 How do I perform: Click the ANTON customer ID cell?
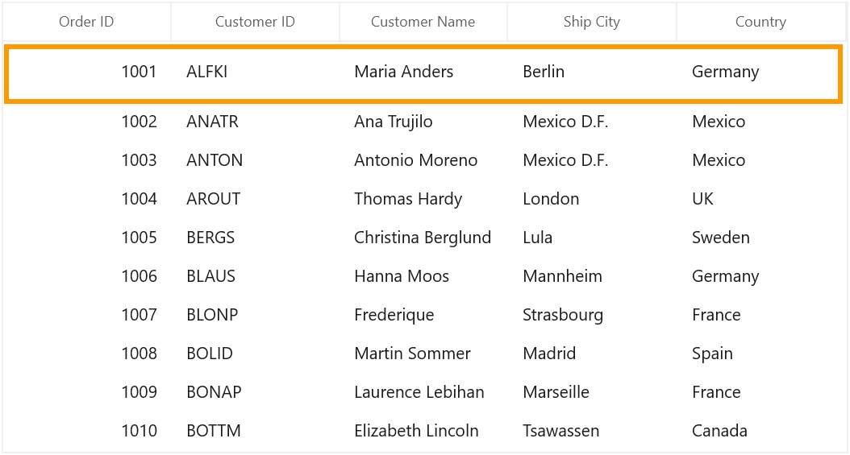(x=256, y=160)
